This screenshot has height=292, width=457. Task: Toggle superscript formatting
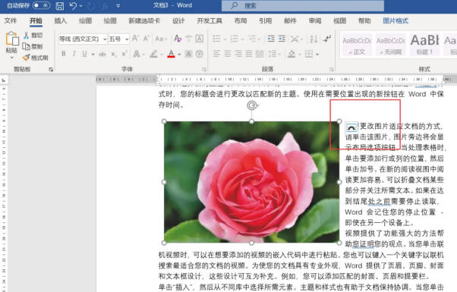tap(124, 54)
